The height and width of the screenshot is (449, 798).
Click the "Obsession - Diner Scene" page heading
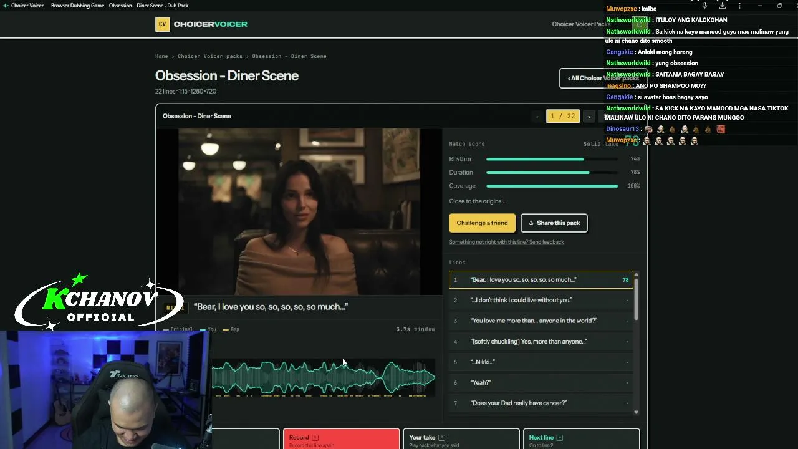[x=227, y=75]
